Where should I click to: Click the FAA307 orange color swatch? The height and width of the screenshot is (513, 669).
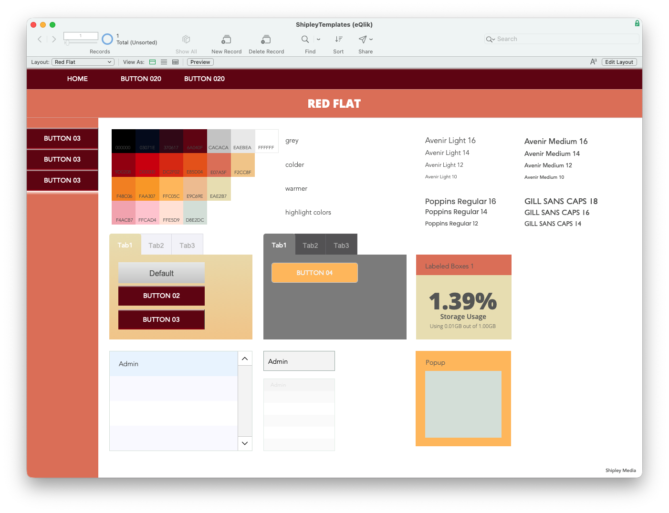coord(147,188)
